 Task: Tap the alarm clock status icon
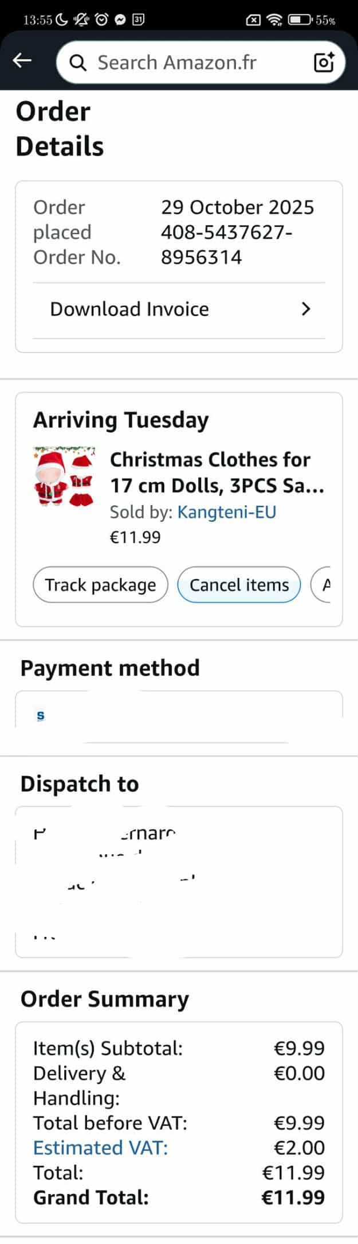coord(102,20)
